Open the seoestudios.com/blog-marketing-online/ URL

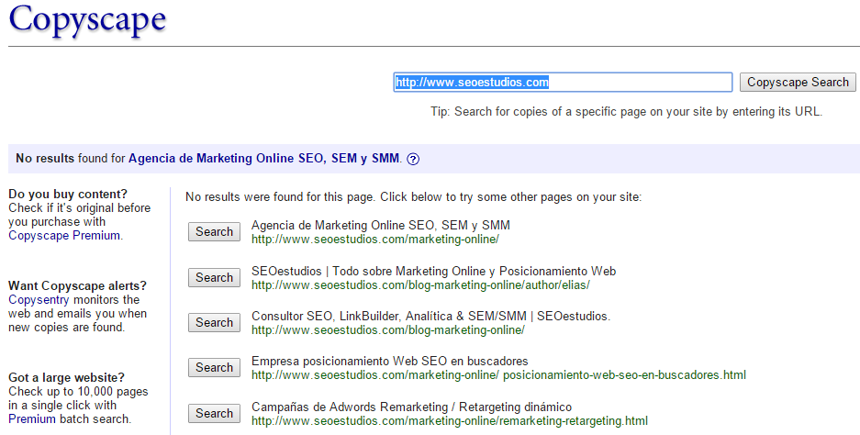(x=387, y=330)
